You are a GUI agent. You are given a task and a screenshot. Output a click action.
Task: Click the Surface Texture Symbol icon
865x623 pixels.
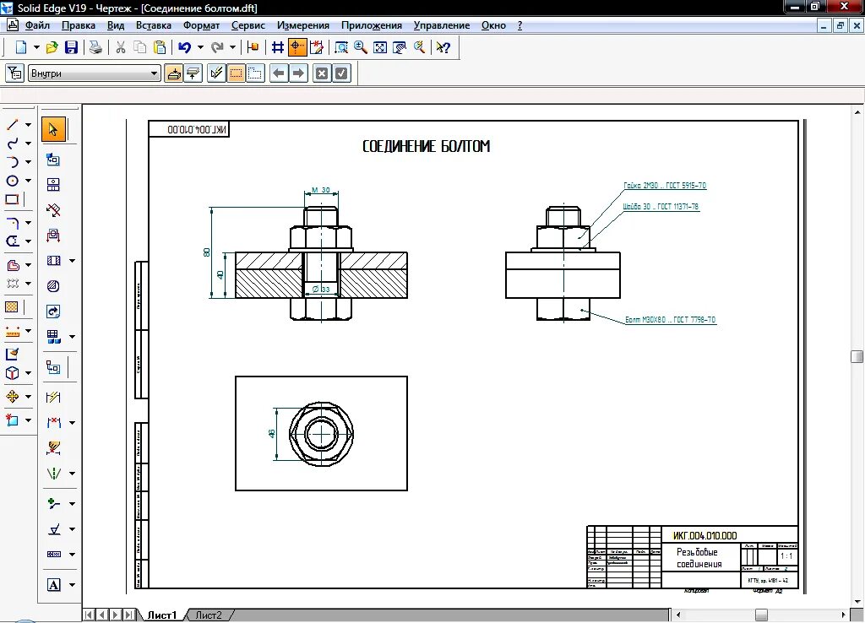[54, 529]
